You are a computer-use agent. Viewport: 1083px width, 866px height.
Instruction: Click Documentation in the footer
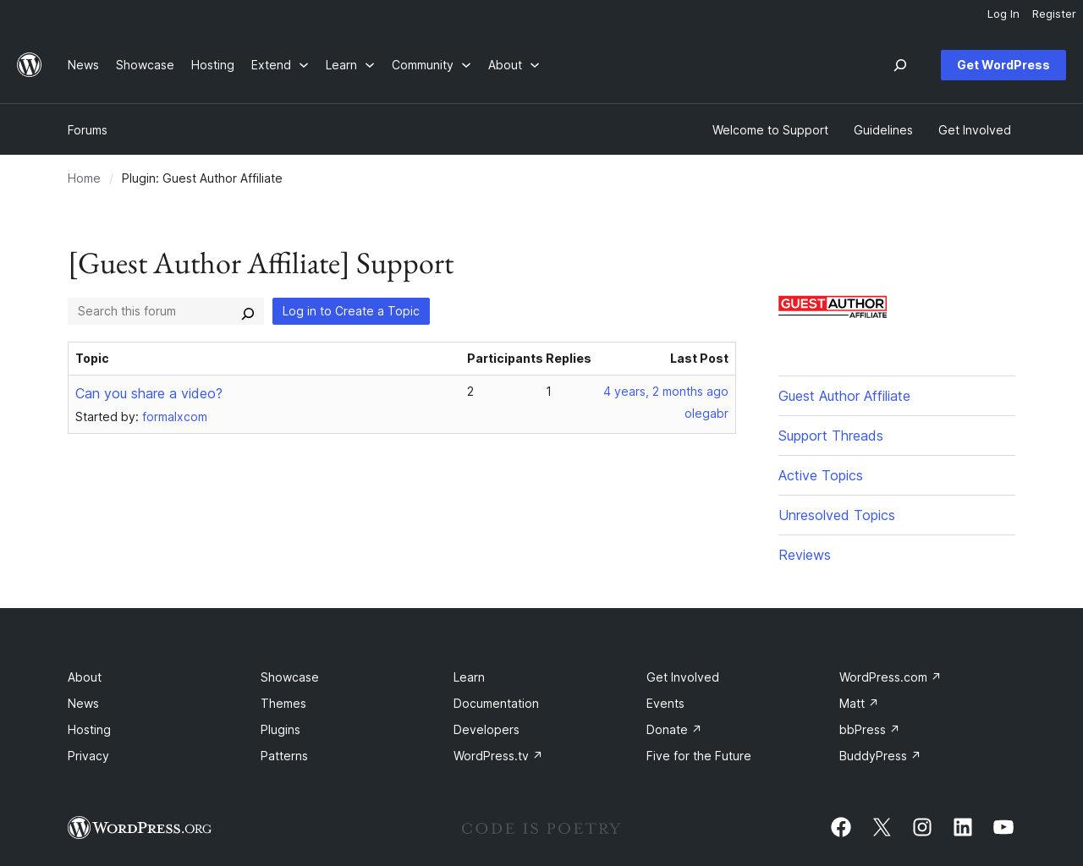pos(496,704)
